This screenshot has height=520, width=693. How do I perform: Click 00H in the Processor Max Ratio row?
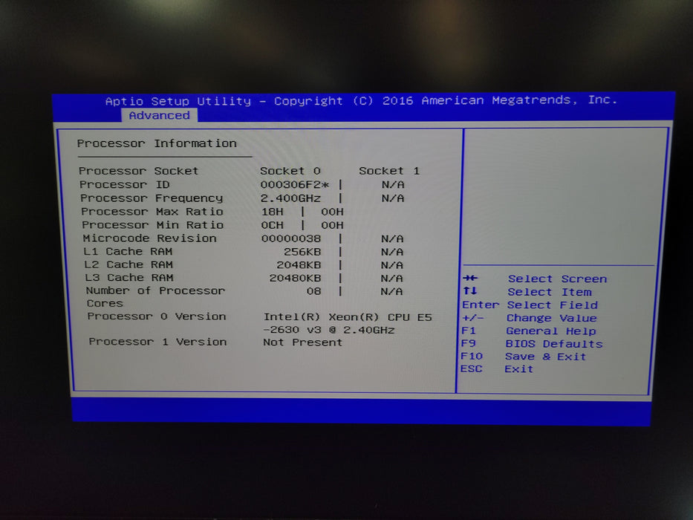click(x=332, y=212)
